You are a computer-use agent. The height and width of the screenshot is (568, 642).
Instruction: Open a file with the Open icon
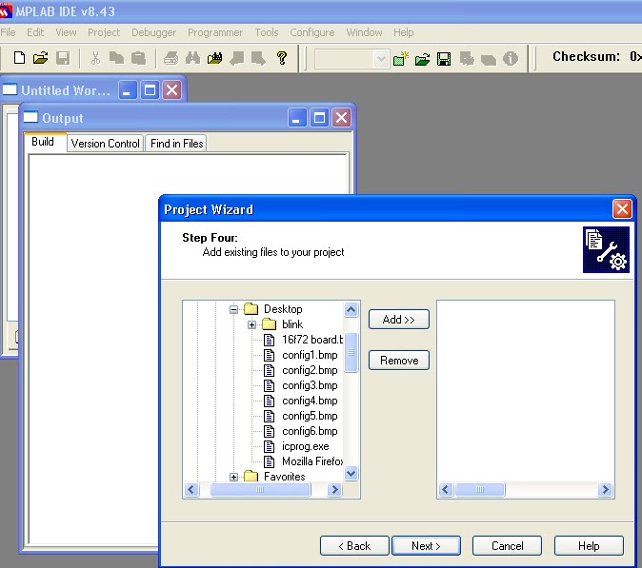(x=40, y=58)
